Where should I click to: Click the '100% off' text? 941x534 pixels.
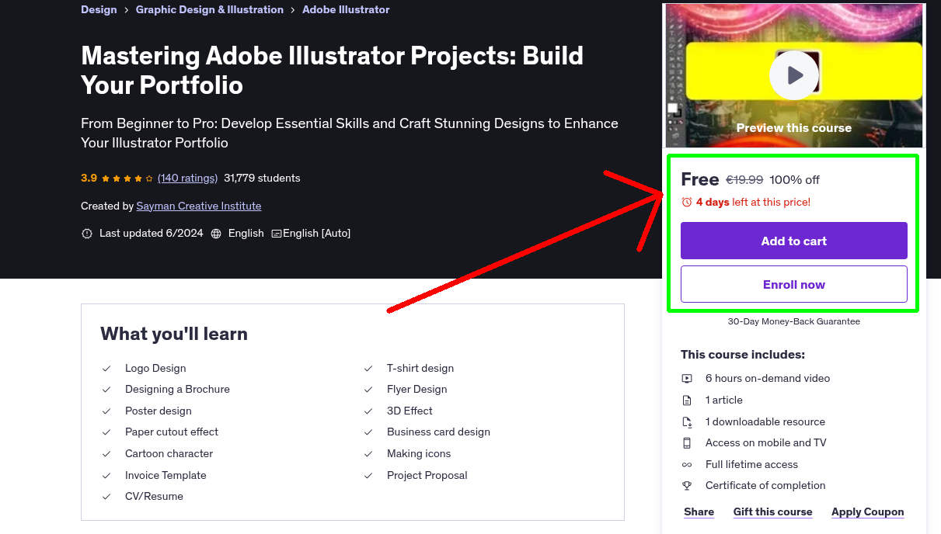[794, 180]
